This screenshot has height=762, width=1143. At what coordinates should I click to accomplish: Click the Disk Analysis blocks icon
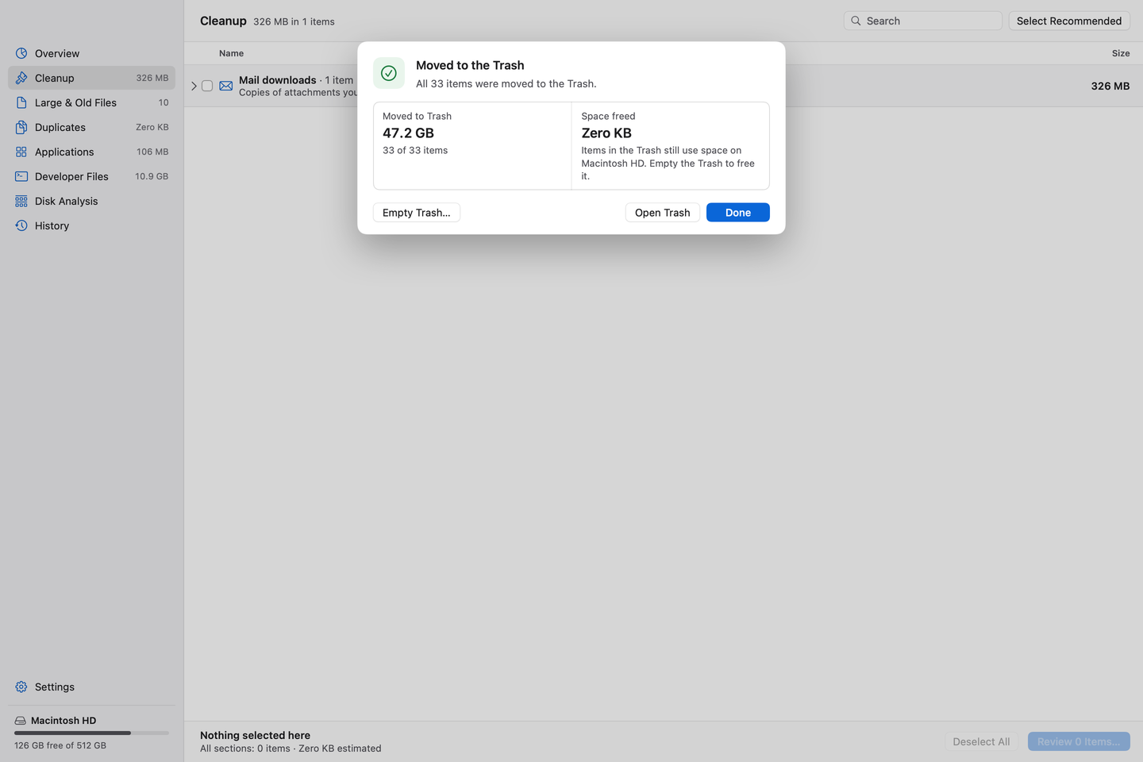pos(21,201)
